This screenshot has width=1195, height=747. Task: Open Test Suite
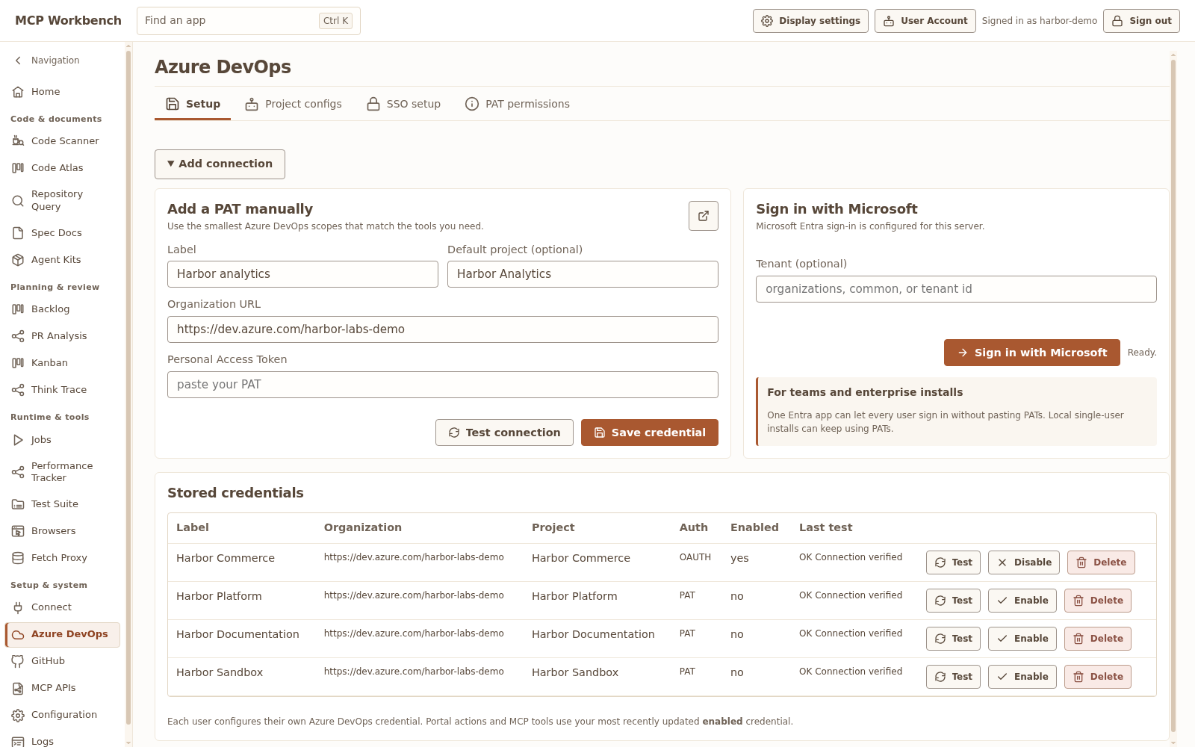click(x=63, y=504)
